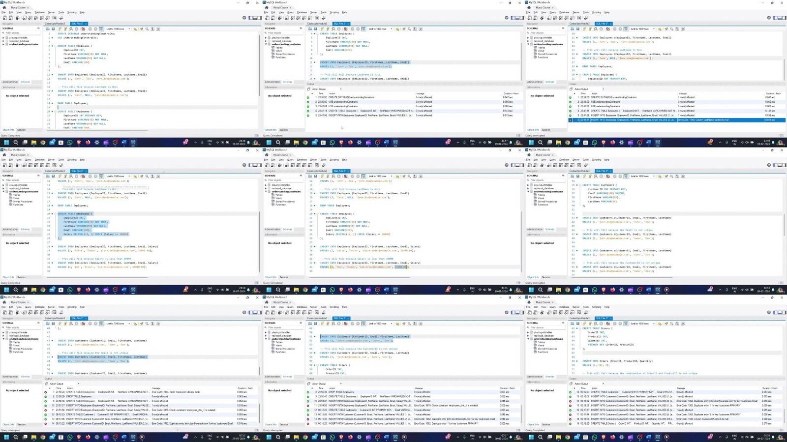Viewport: 787px width, 442px height.
Task: Run the statement under cursor in the five-output-row window
Action: point(328,29)
